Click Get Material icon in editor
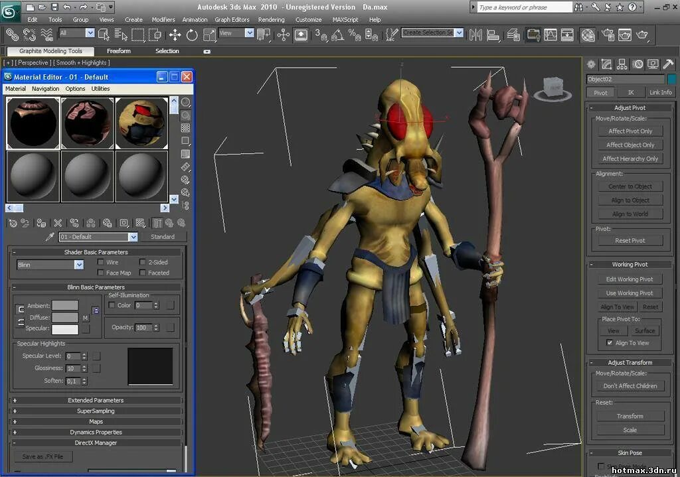 13,223
